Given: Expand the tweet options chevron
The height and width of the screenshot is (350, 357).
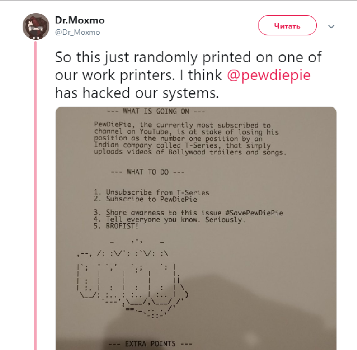Looking at the screenshot, I should pos(331,26).
